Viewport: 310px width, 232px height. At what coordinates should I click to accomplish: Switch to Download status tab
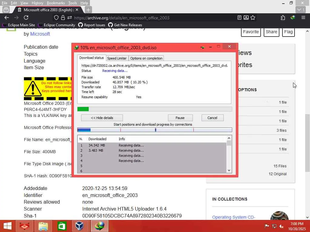[x=91, y=58]
